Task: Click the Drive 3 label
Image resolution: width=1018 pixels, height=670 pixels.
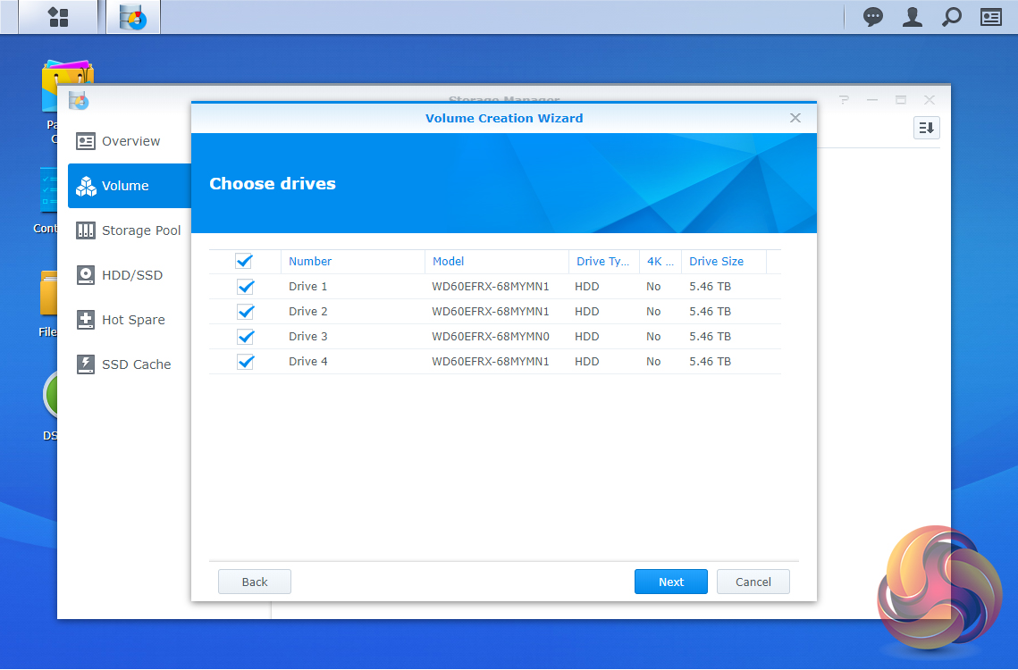Action: pyautogui.click(x=307, y=336)
